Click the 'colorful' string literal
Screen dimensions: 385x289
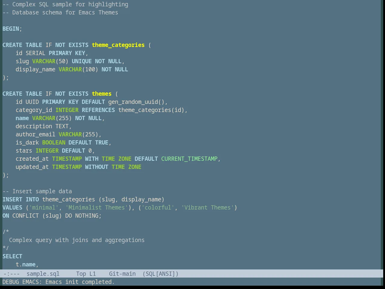[158, 208]
